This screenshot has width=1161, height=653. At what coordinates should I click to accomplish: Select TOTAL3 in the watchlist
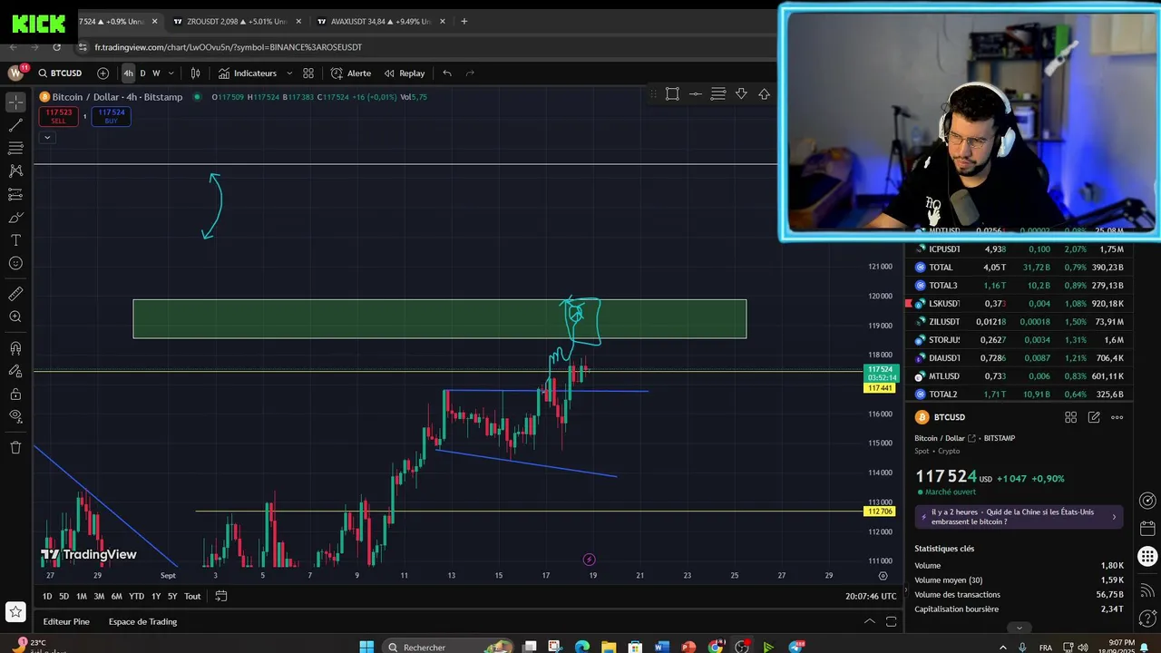1018,286
